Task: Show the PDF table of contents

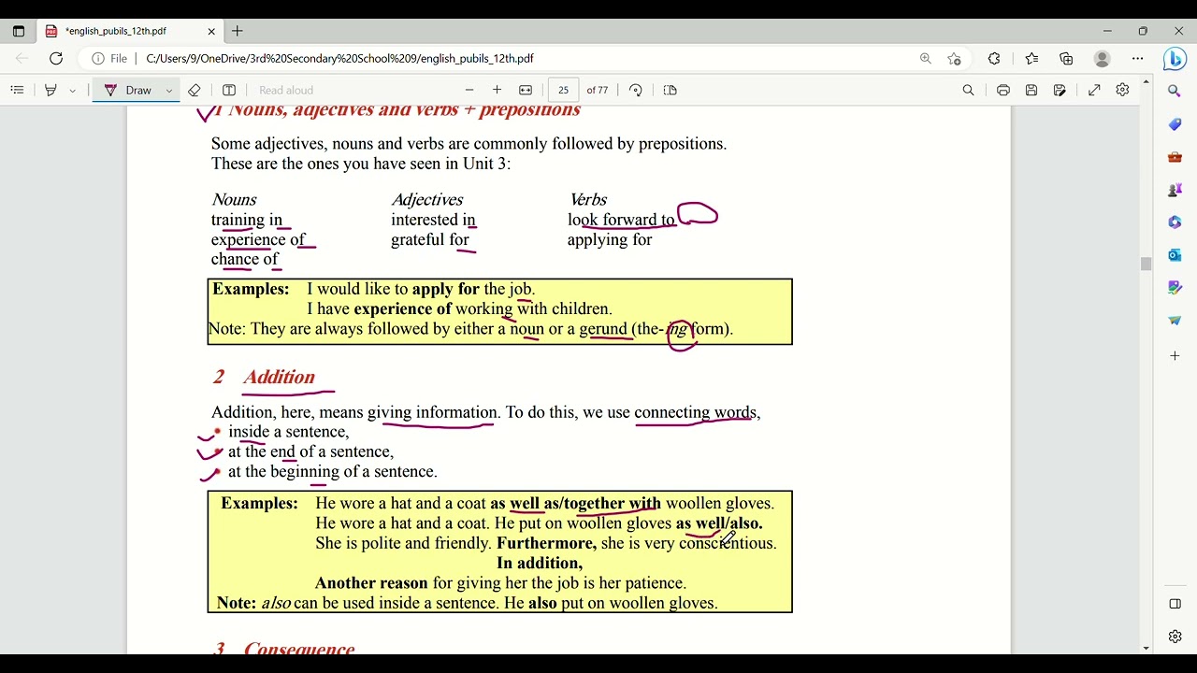Action: [17, 90]
